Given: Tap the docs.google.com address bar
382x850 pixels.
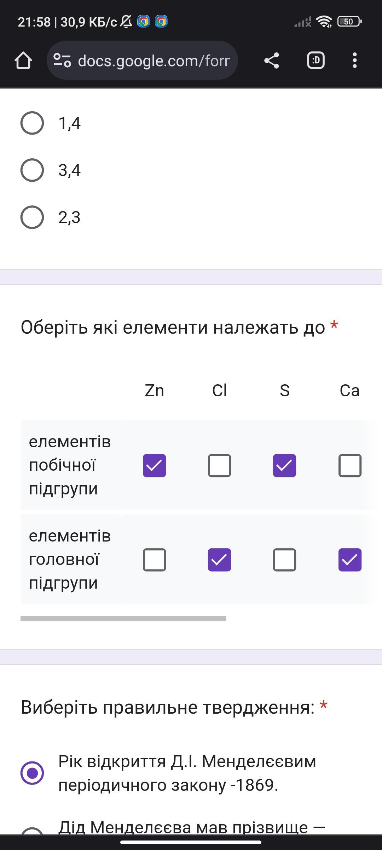Looking at the screenshot, I should [x=154, y=61].
